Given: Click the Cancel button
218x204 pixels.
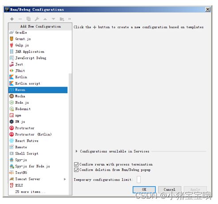Looking at the screenshot, I should pos(169,189).
